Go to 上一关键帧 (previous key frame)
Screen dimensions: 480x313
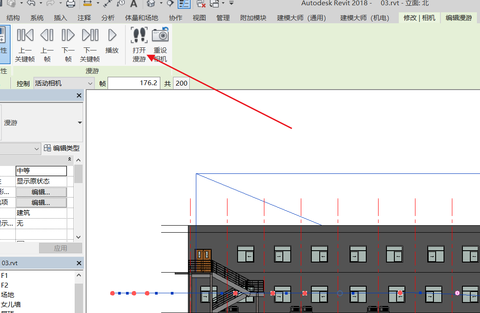[25, 36]
